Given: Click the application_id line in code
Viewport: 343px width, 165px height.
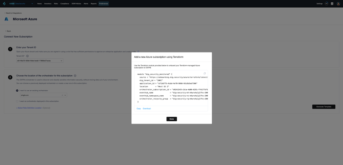Looking at the screenshot, I should pyautogui.click(x=169, y=83).
